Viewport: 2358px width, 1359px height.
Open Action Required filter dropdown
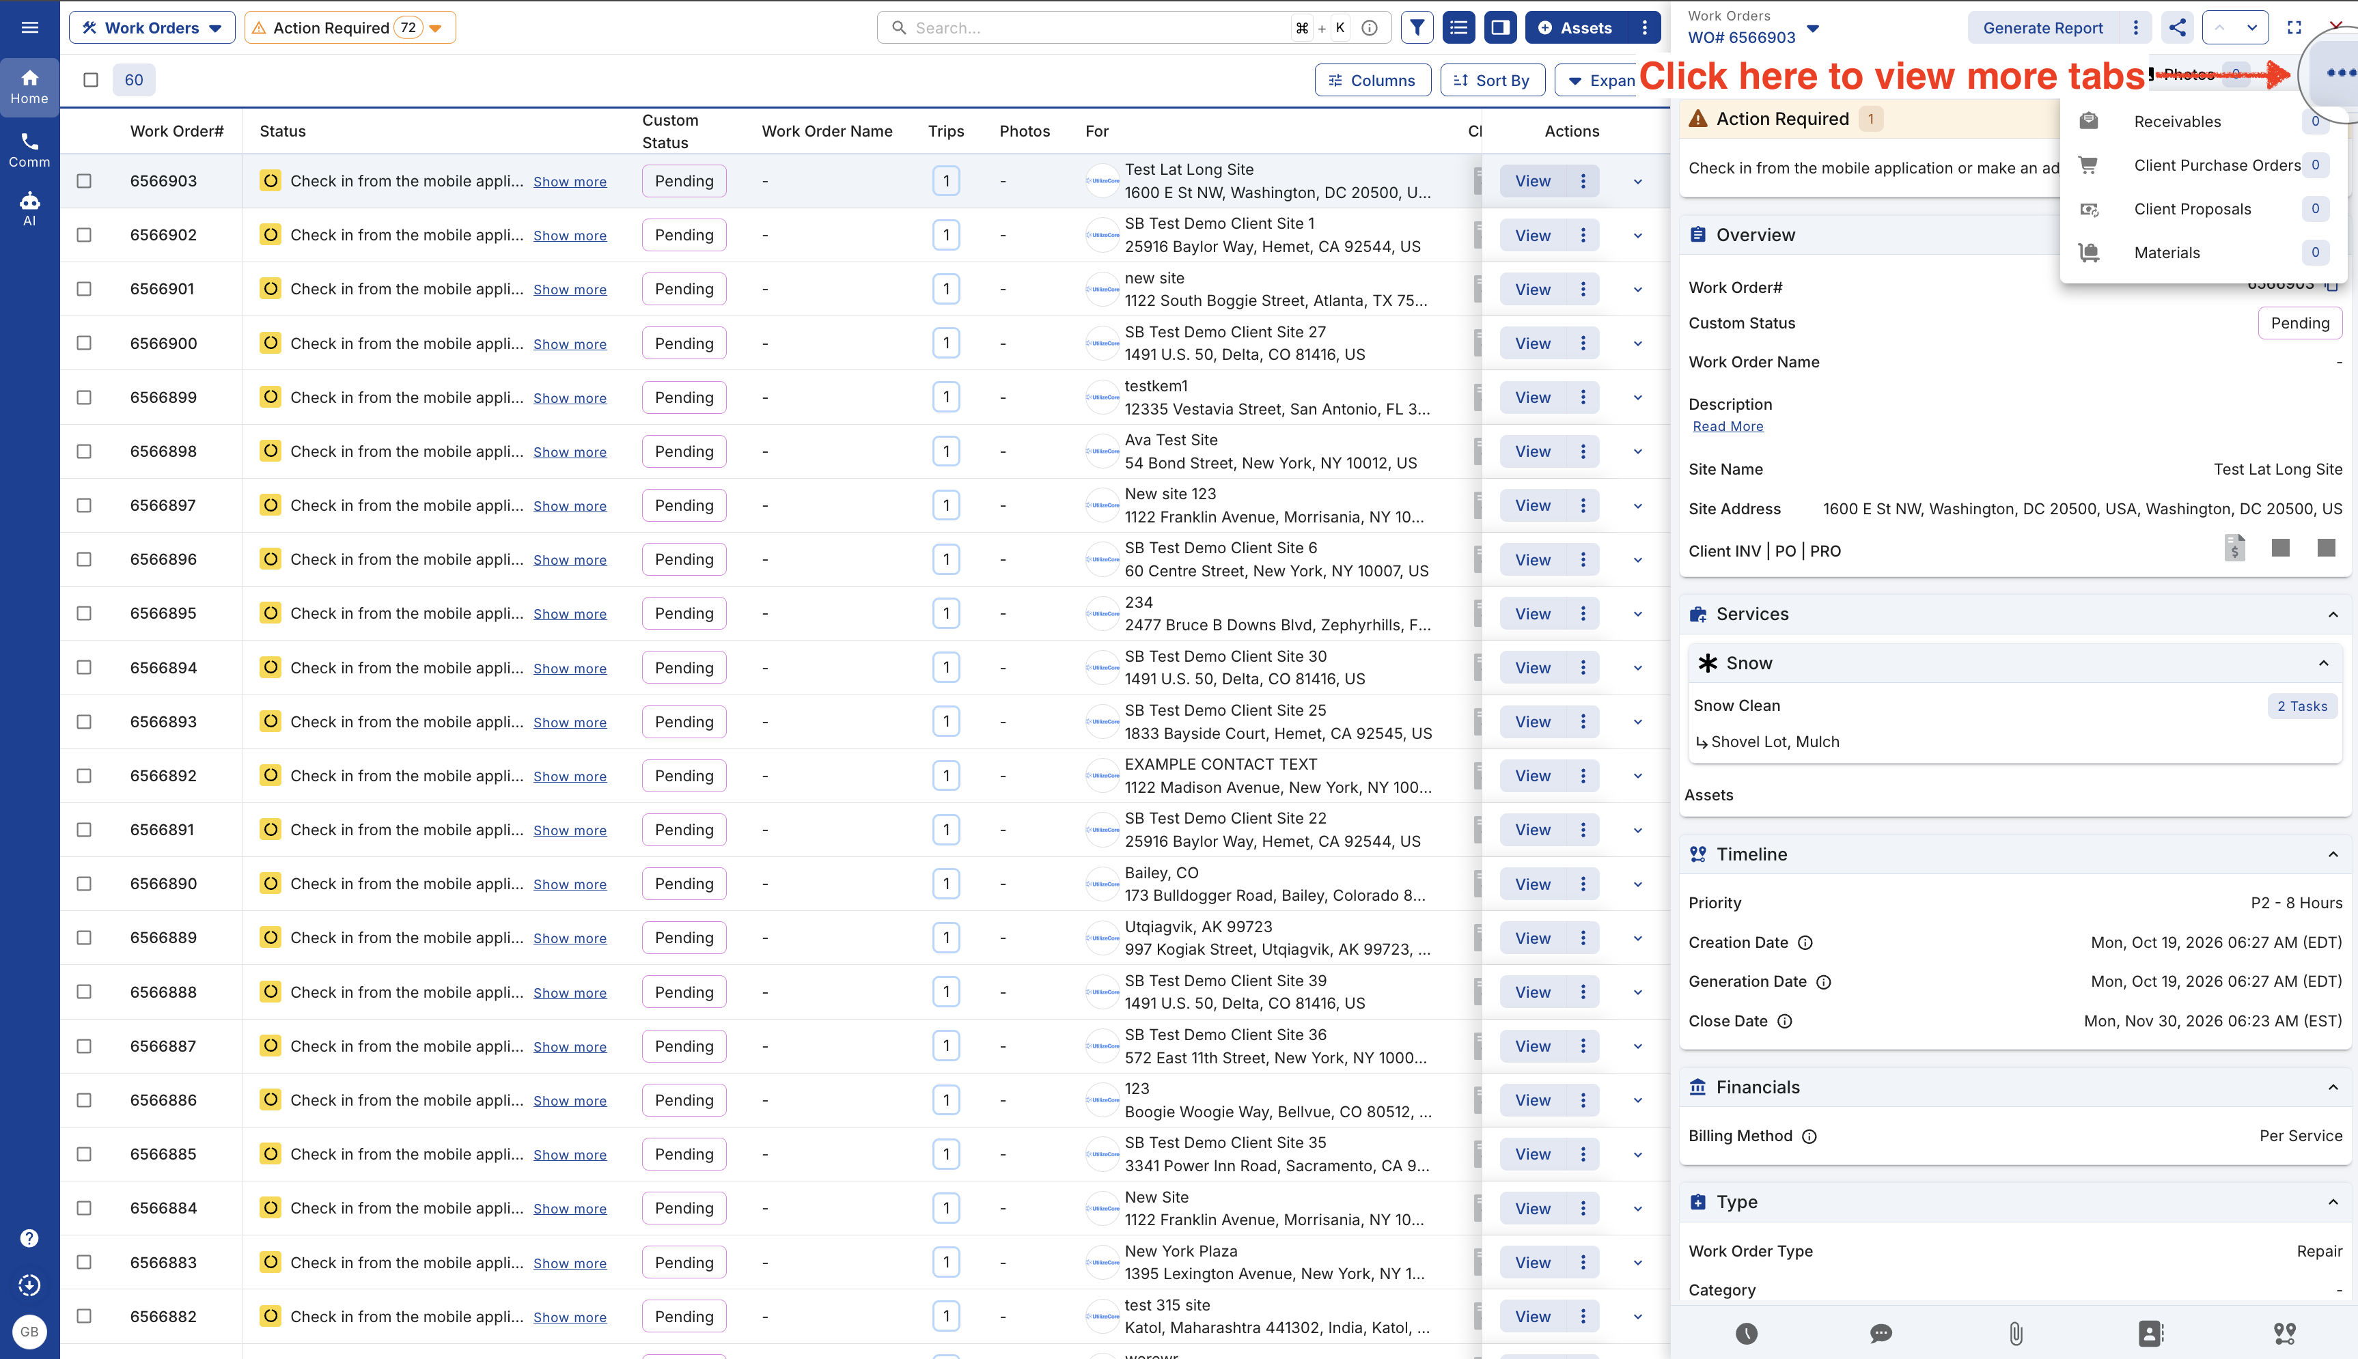[x=350, y=27]
